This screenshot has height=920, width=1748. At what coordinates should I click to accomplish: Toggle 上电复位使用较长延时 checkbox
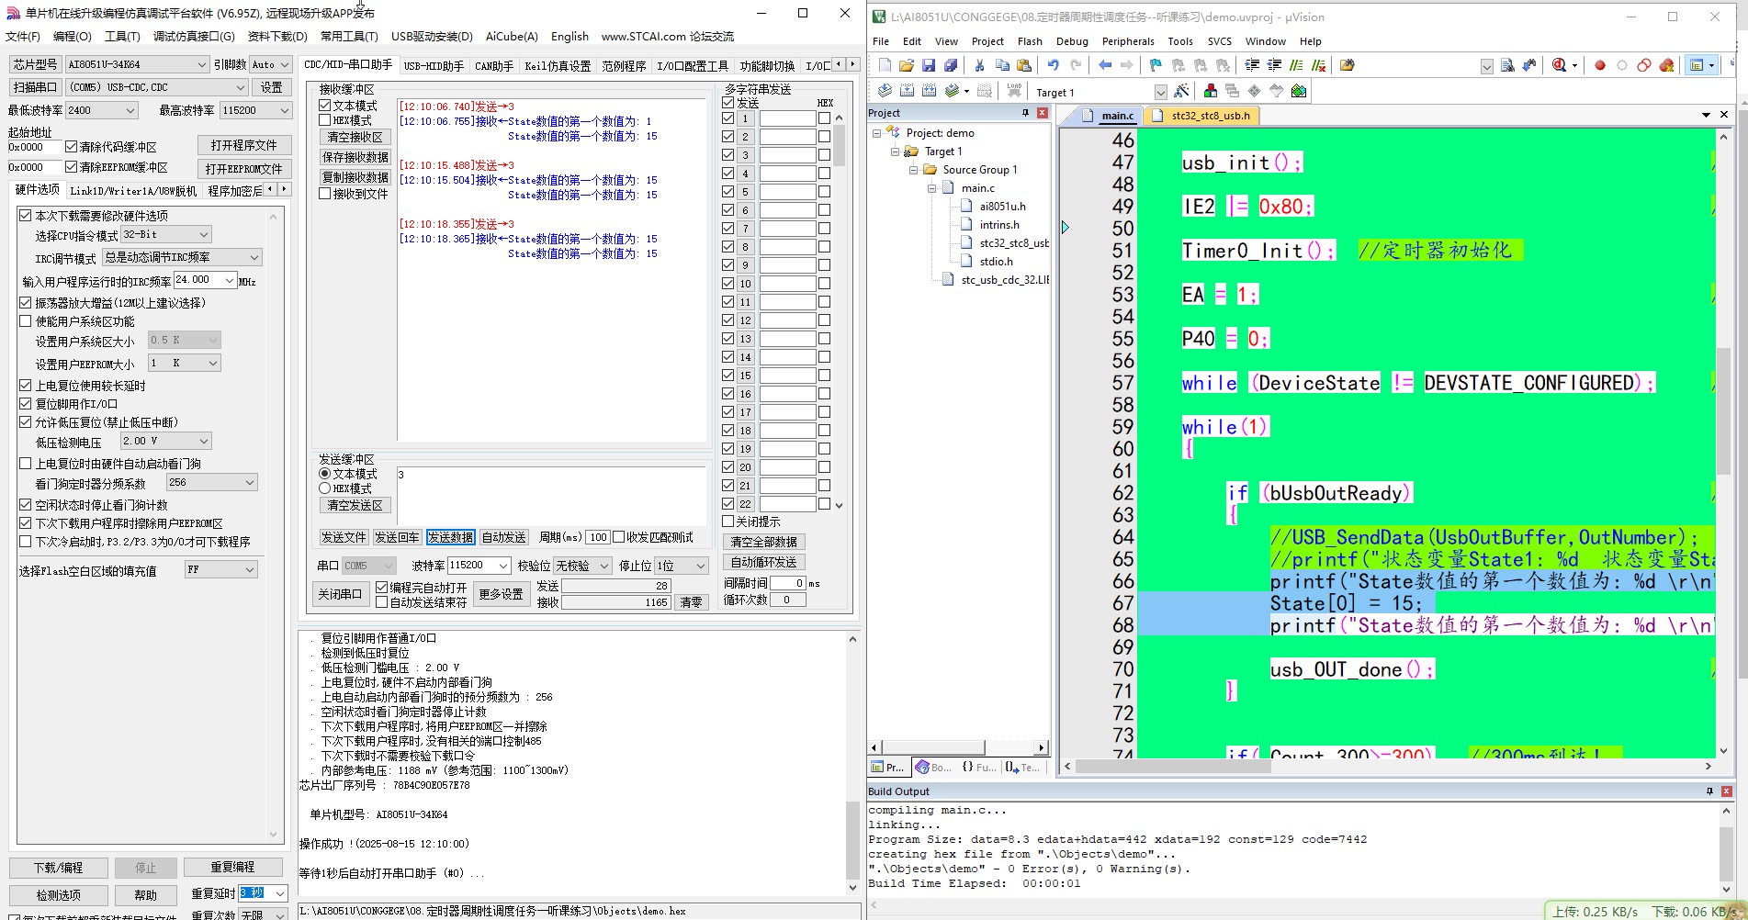(x=26, y=386)
